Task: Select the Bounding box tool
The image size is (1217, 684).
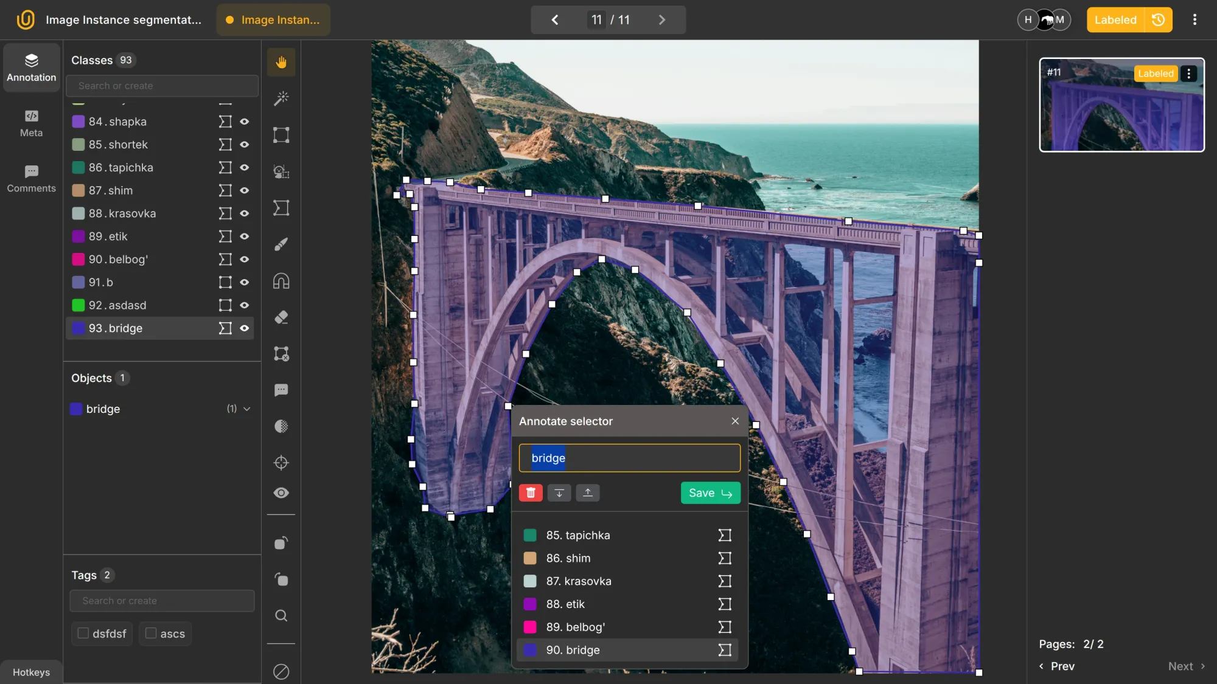Action: pyautogui.click(x=281, y=134)
